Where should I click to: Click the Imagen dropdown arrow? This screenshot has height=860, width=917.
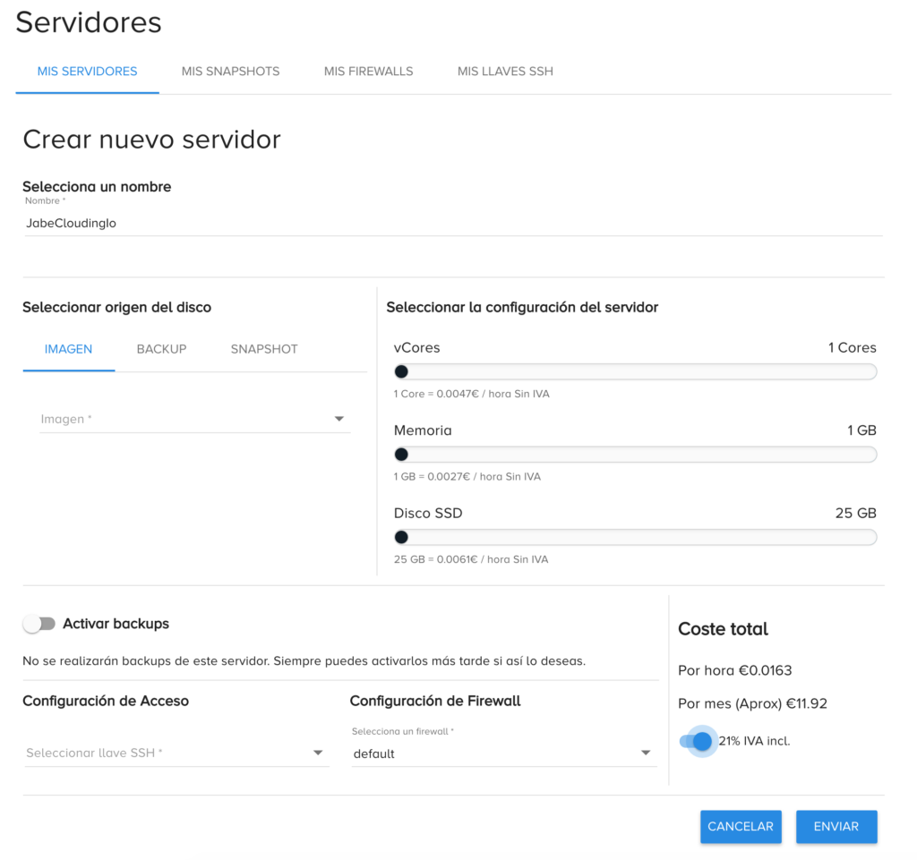(x=339, y=419)
